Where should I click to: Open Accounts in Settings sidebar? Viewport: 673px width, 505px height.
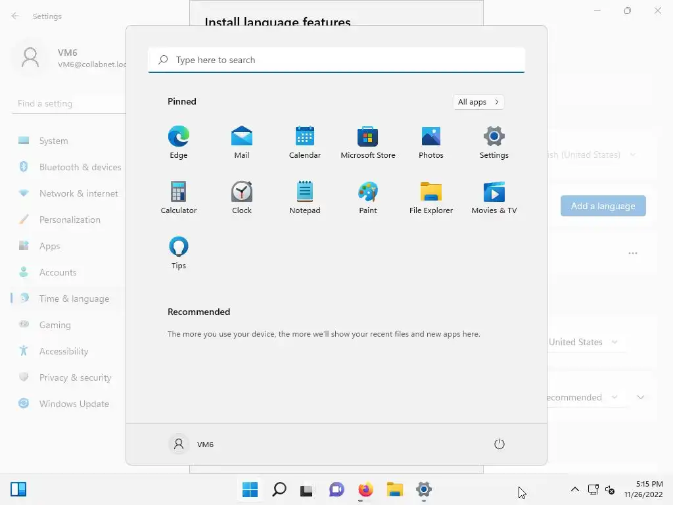[x=68, y=272]
